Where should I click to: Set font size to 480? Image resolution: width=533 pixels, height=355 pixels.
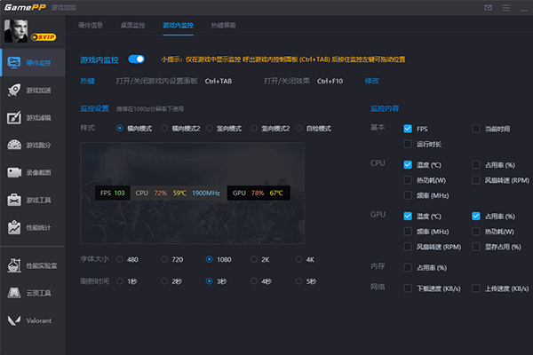pos(119,259)
